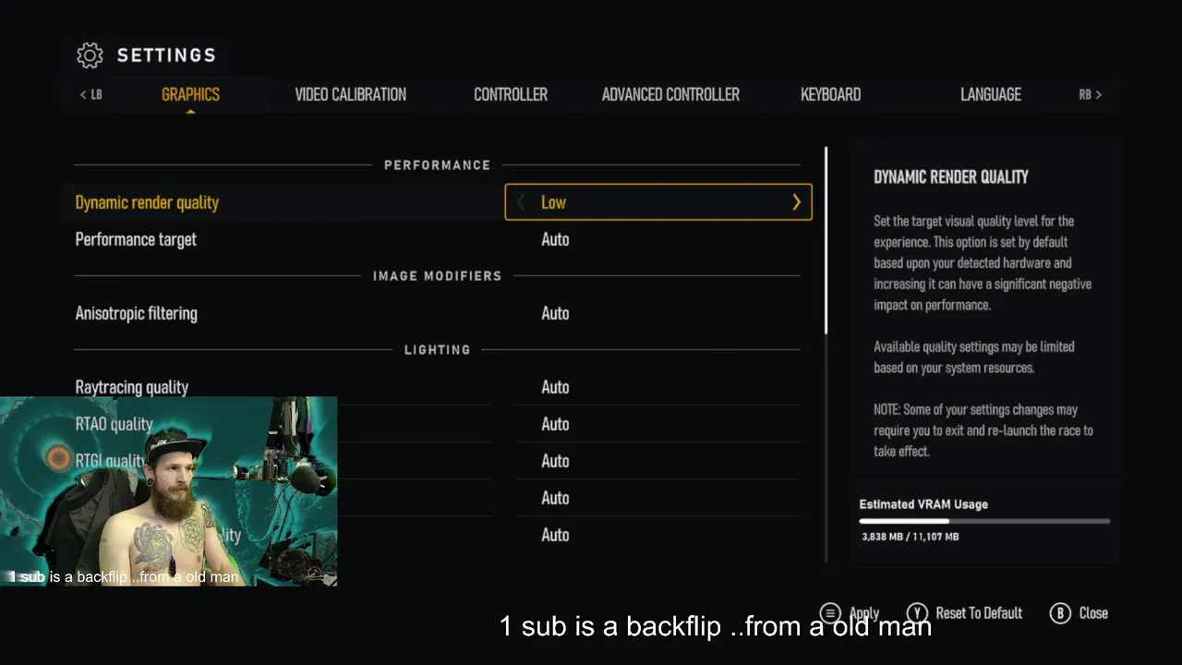1182x665 pixels.
Task: Change Raytracing quality Auto value
Action: coord(555,387)
